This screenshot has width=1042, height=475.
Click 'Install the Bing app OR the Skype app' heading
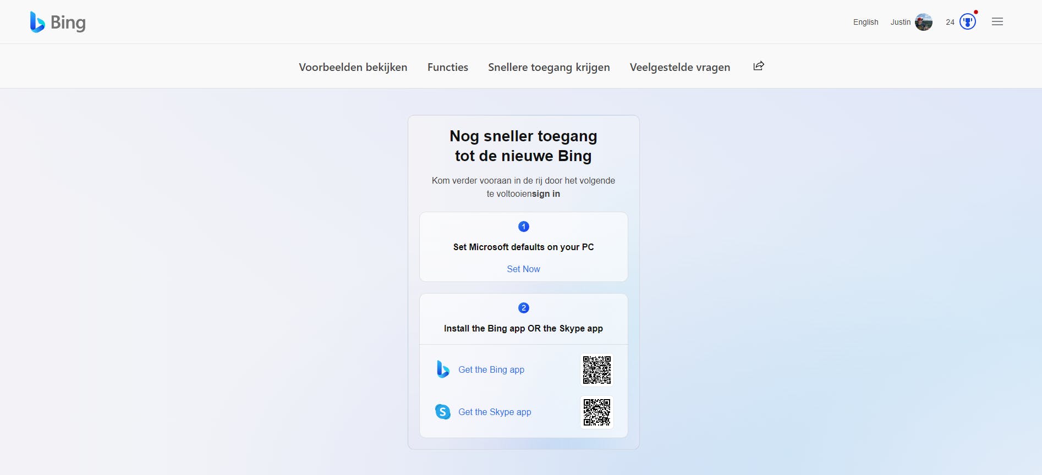(524, 328)
